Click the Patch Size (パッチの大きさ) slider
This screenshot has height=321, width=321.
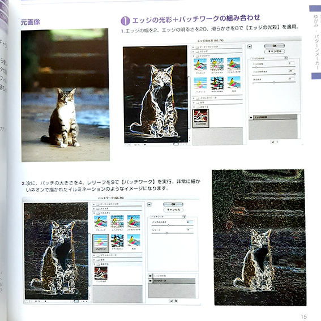(x=172, y=225)
